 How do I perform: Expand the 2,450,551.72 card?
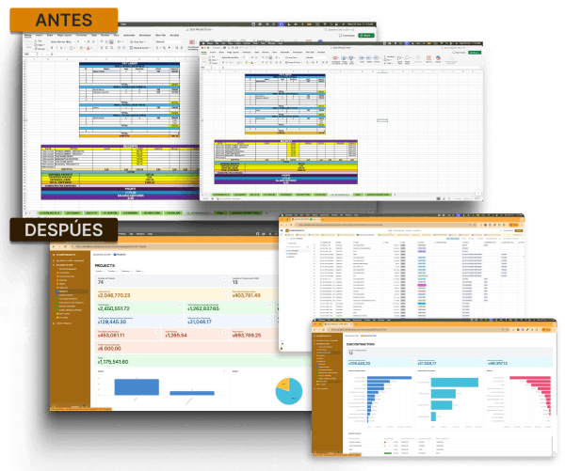coord(180,306)
